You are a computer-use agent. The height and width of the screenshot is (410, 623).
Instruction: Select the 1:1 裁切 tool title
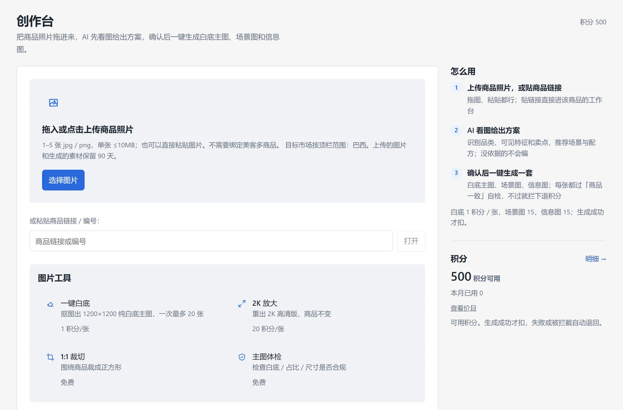click(73, 357)
